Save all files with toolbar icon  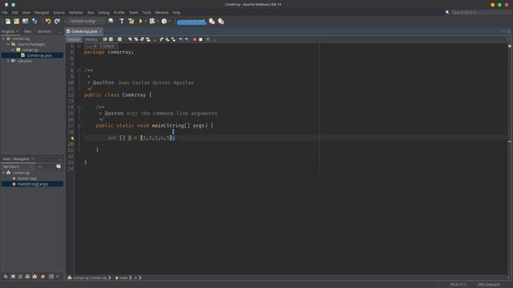point(34,22)
